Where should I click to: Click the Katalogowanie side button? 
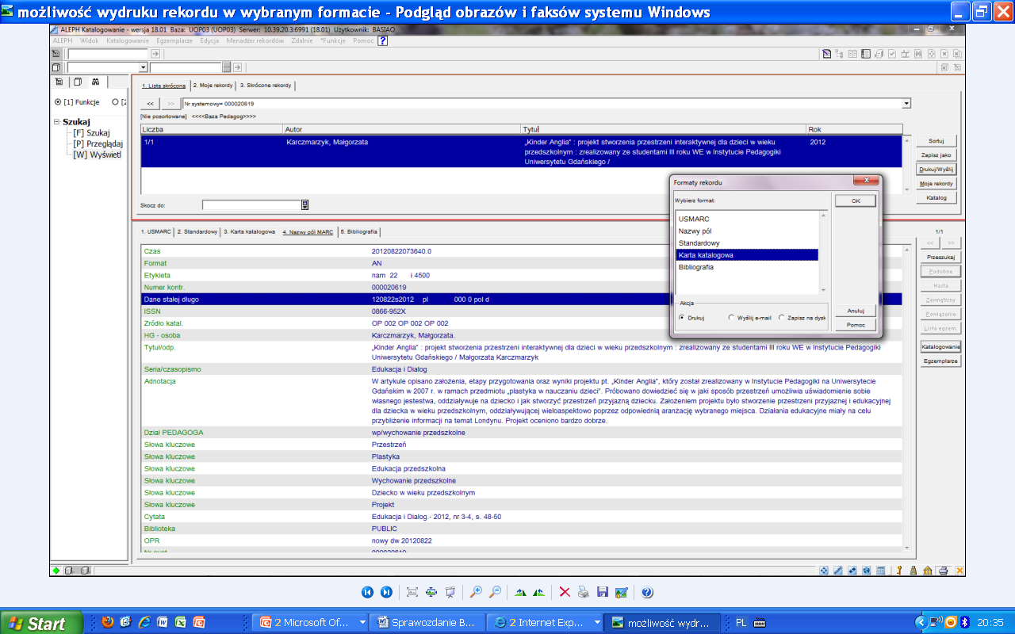click(x=941, y=347)
